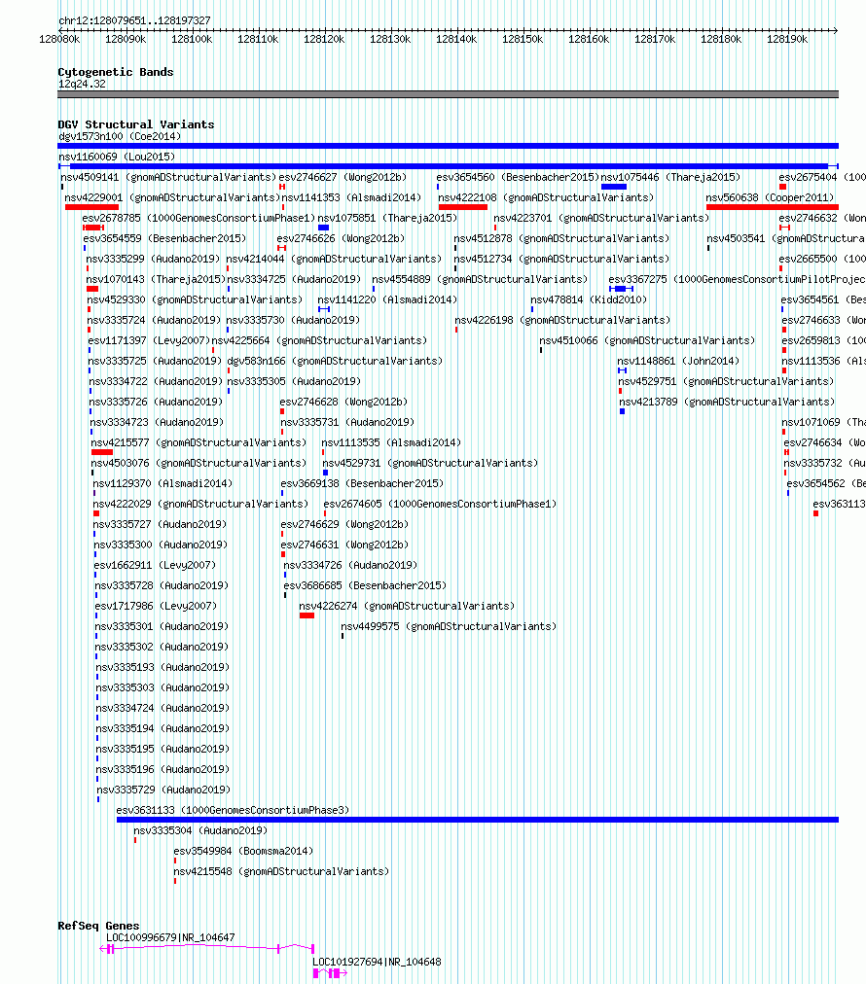
Task: Click the nsv1141220 (Alsmadi2014) label
Action: click(x=387, y=300)
